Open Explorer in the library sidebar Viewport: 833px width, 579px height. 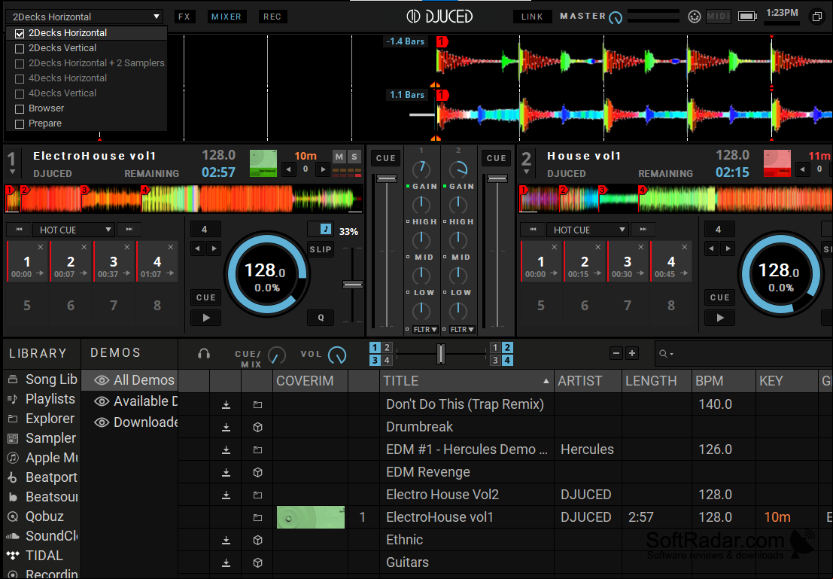(41, 419)
